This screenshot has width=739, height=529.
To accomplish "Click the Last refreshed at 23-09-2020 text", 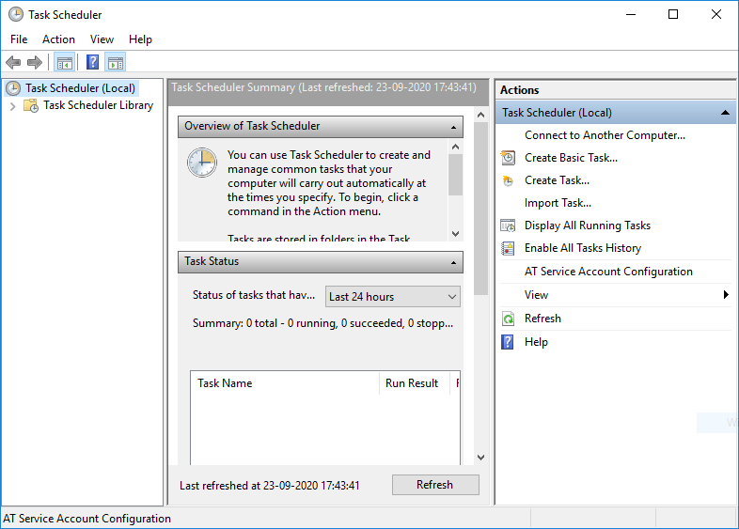I will [x=270, y=486].
